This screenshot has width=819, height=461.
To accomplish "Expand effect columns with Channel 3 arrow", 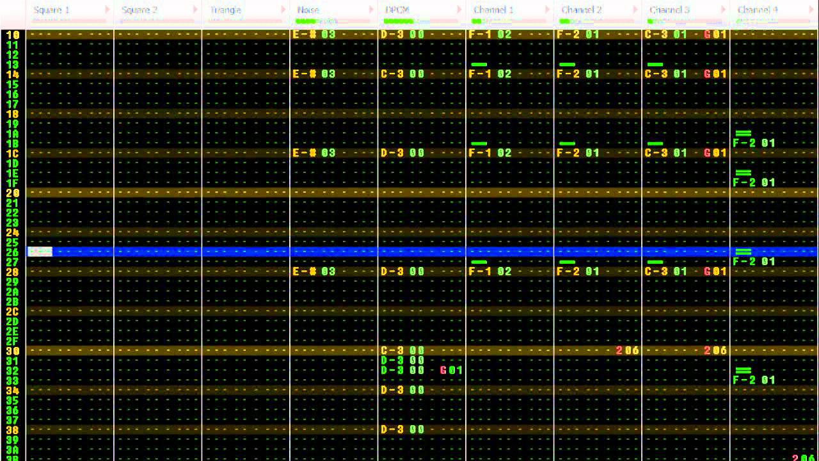I will click(x=723, y=10).
